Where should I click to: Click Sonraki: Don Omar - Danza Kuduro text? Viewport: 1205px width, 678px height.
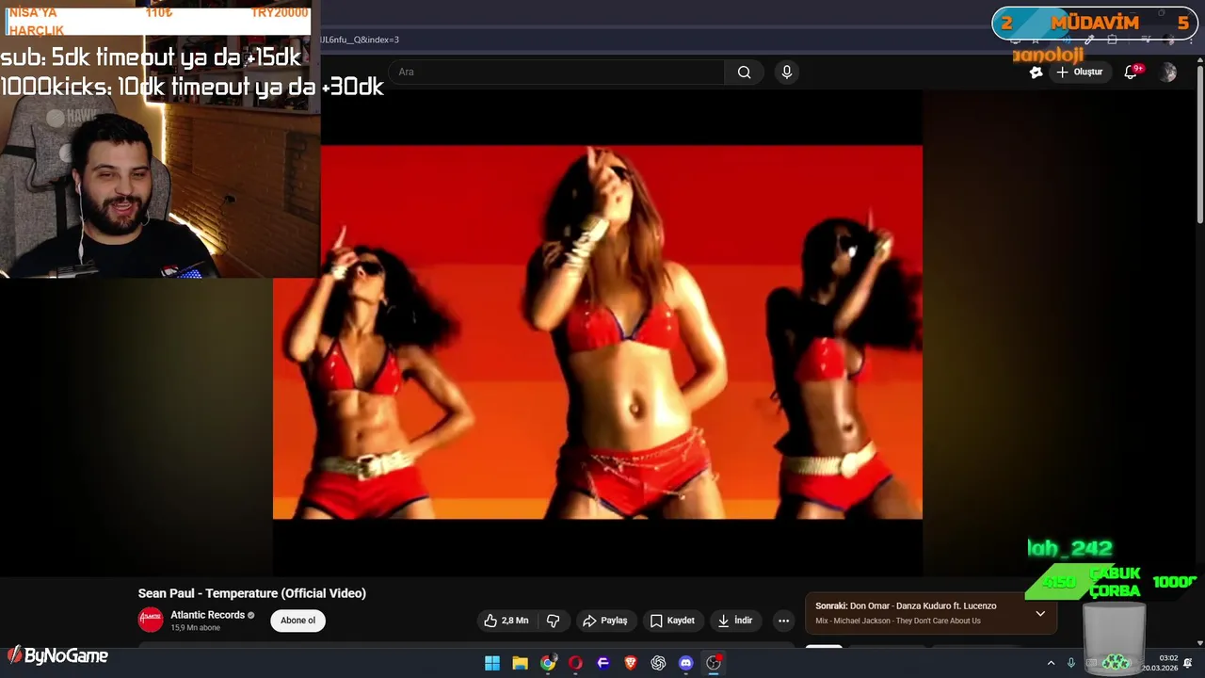(906, 606)
